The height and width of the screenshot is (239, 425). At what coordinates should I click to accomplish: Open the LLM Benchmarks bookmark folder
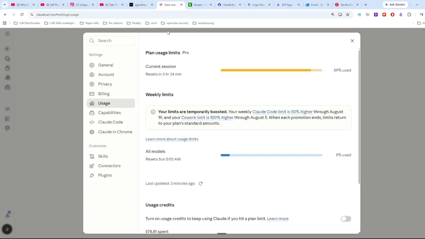pos(27,23)
